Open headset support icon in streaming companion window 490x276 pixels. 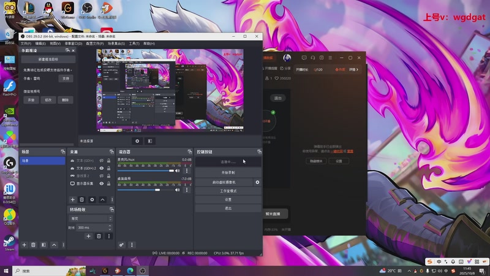point(312,58)
